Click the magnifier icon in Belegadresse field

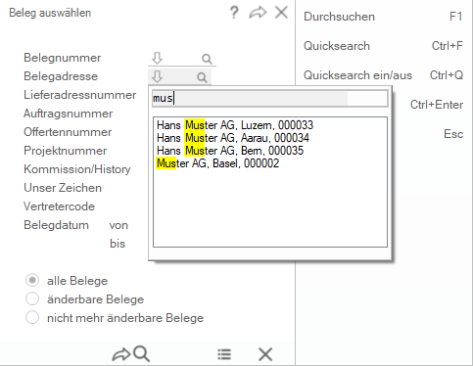[202, 77]
